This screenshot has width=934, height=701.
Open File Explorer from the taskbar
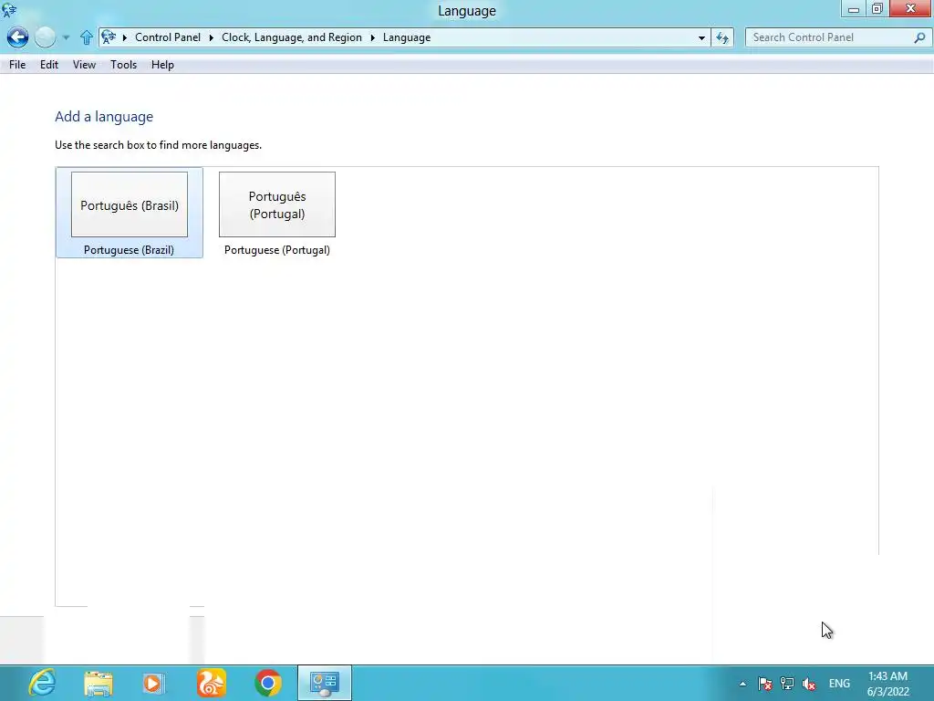99,684
